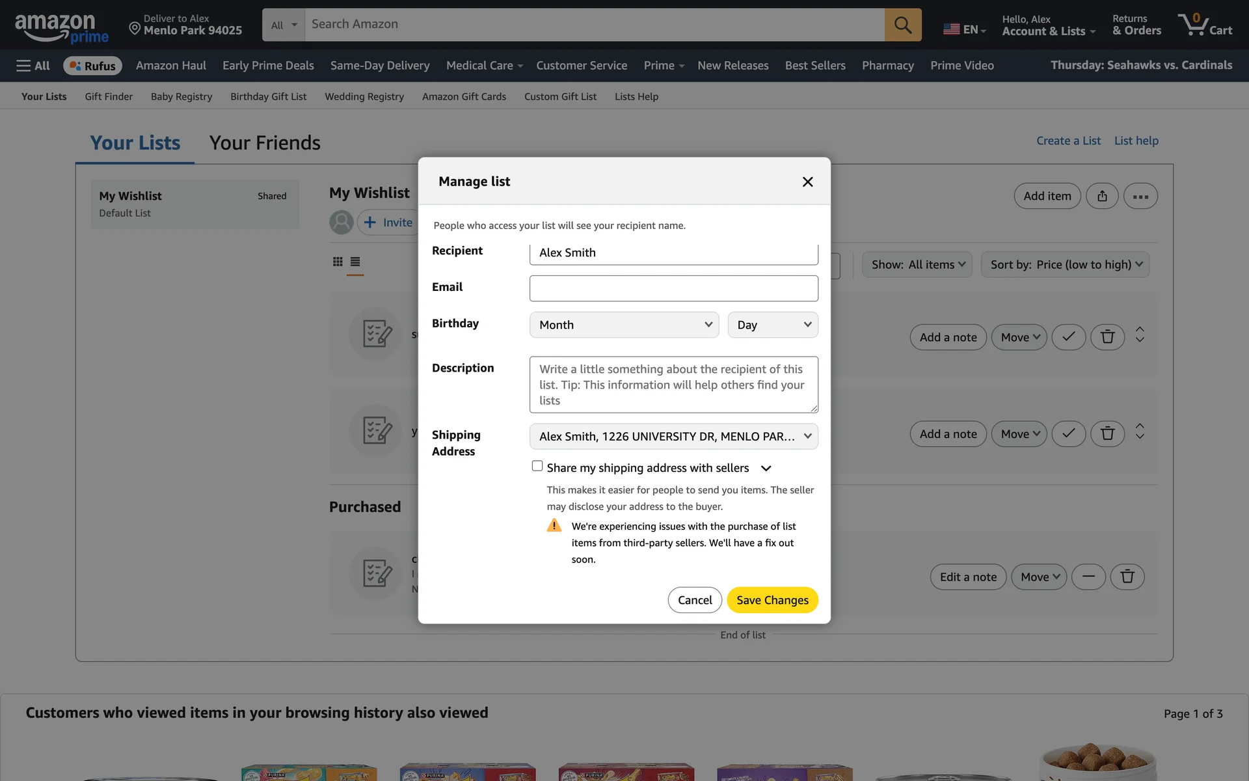Click the share list icon button
The width and height of the screenshot is (1249, 781).
coord(1101,196)
